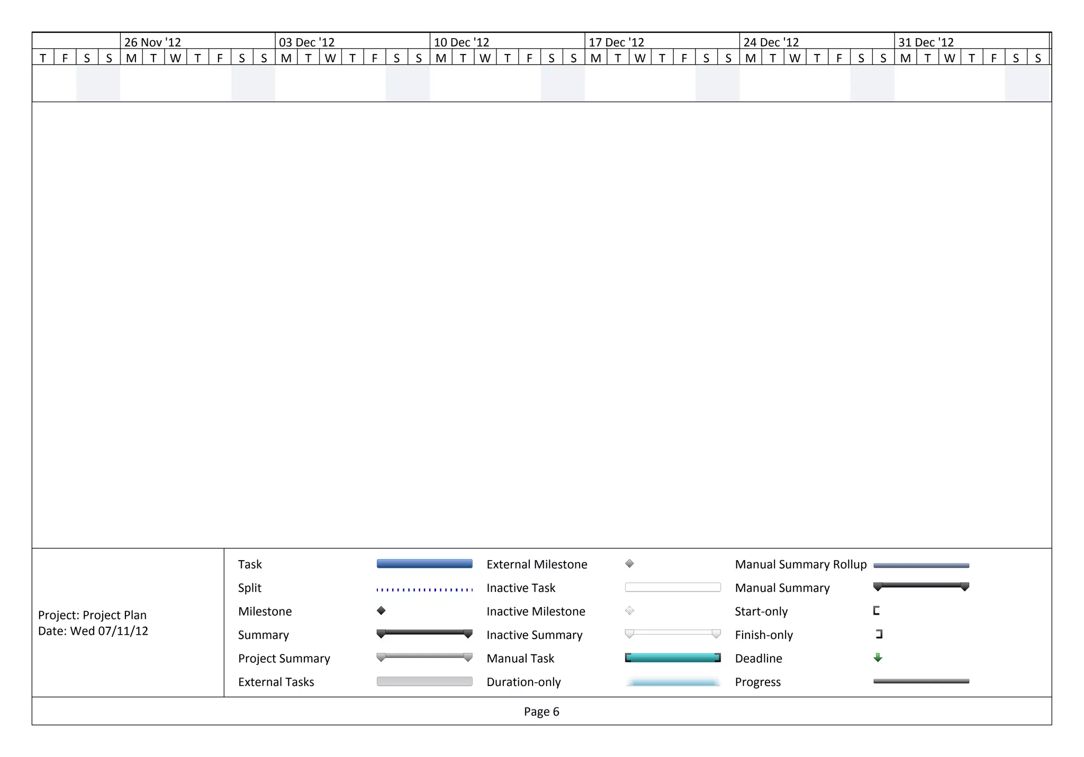Select the 17 Dec '12 week header
The width and height of the screenshot is (1084, 757).
(x=616, y=42)
